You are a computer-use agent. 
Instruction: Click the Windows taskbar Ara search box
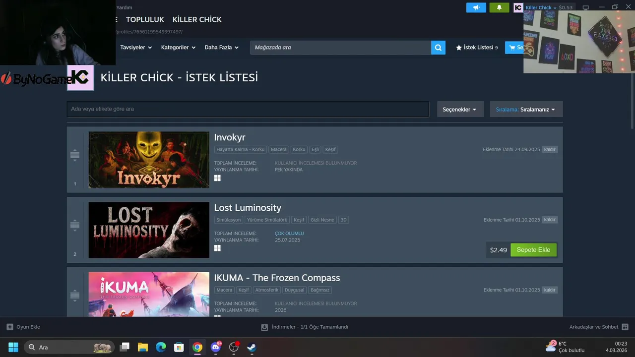(x=69, y=347)
